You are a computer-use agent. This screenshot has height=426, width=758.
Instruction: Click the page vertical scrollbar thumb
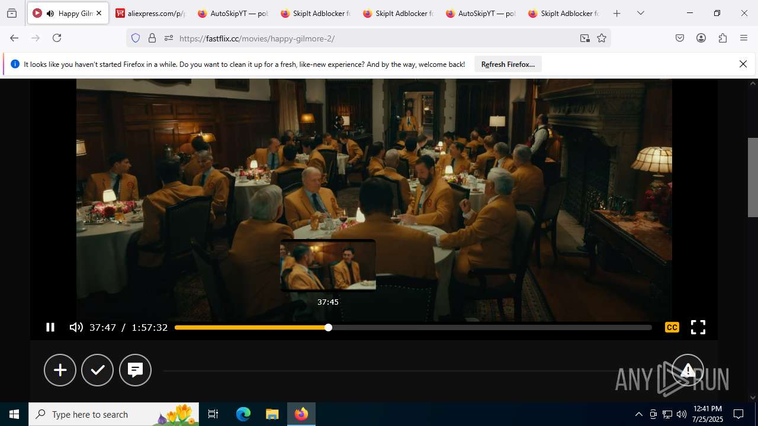tap(753, 177)
